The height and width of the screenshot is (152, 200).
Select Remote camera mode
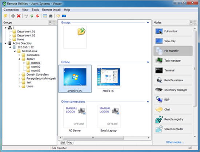click(173, 80)
